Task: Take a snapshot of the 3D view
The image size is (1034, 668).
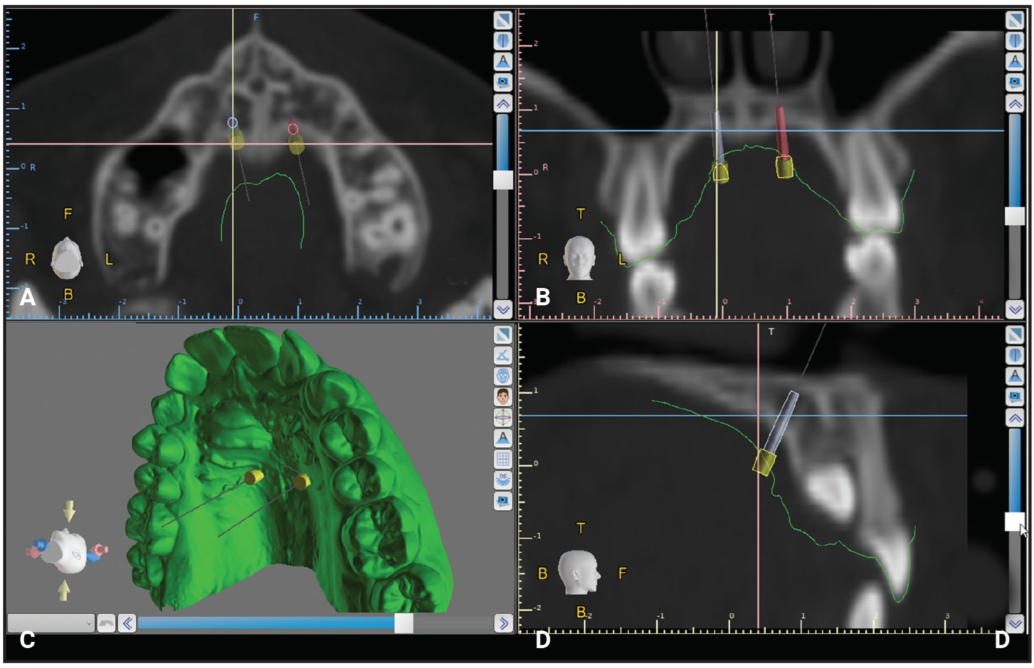Action: pos(503,500)
